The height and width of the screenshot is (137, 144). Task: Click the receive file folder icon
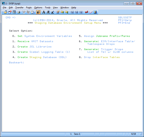pyautogui.click(x=67, y=12)
